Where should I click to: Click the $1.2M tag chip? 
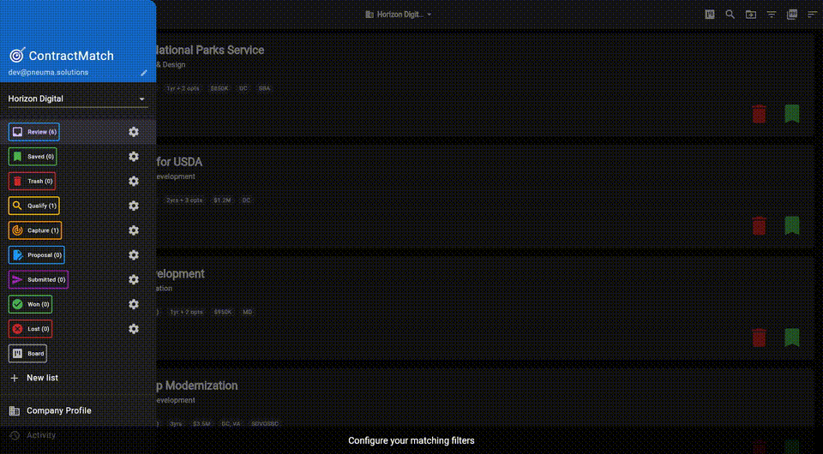pos(222,200)
